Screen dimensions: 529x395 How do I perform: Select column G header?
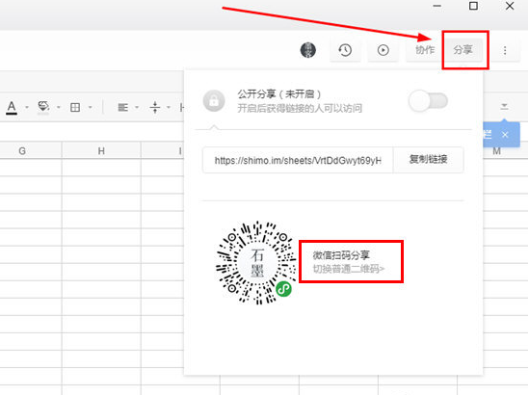point(22,150)
